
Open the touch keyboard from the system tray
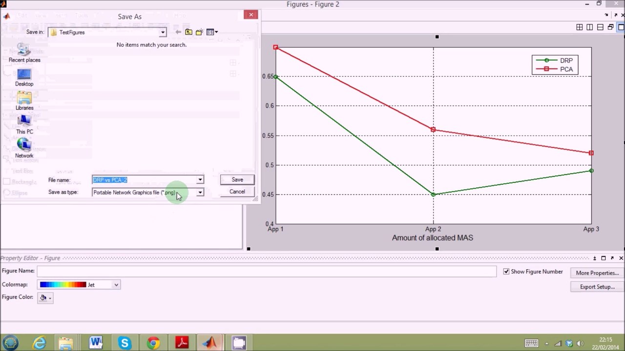tap(531, 343)
